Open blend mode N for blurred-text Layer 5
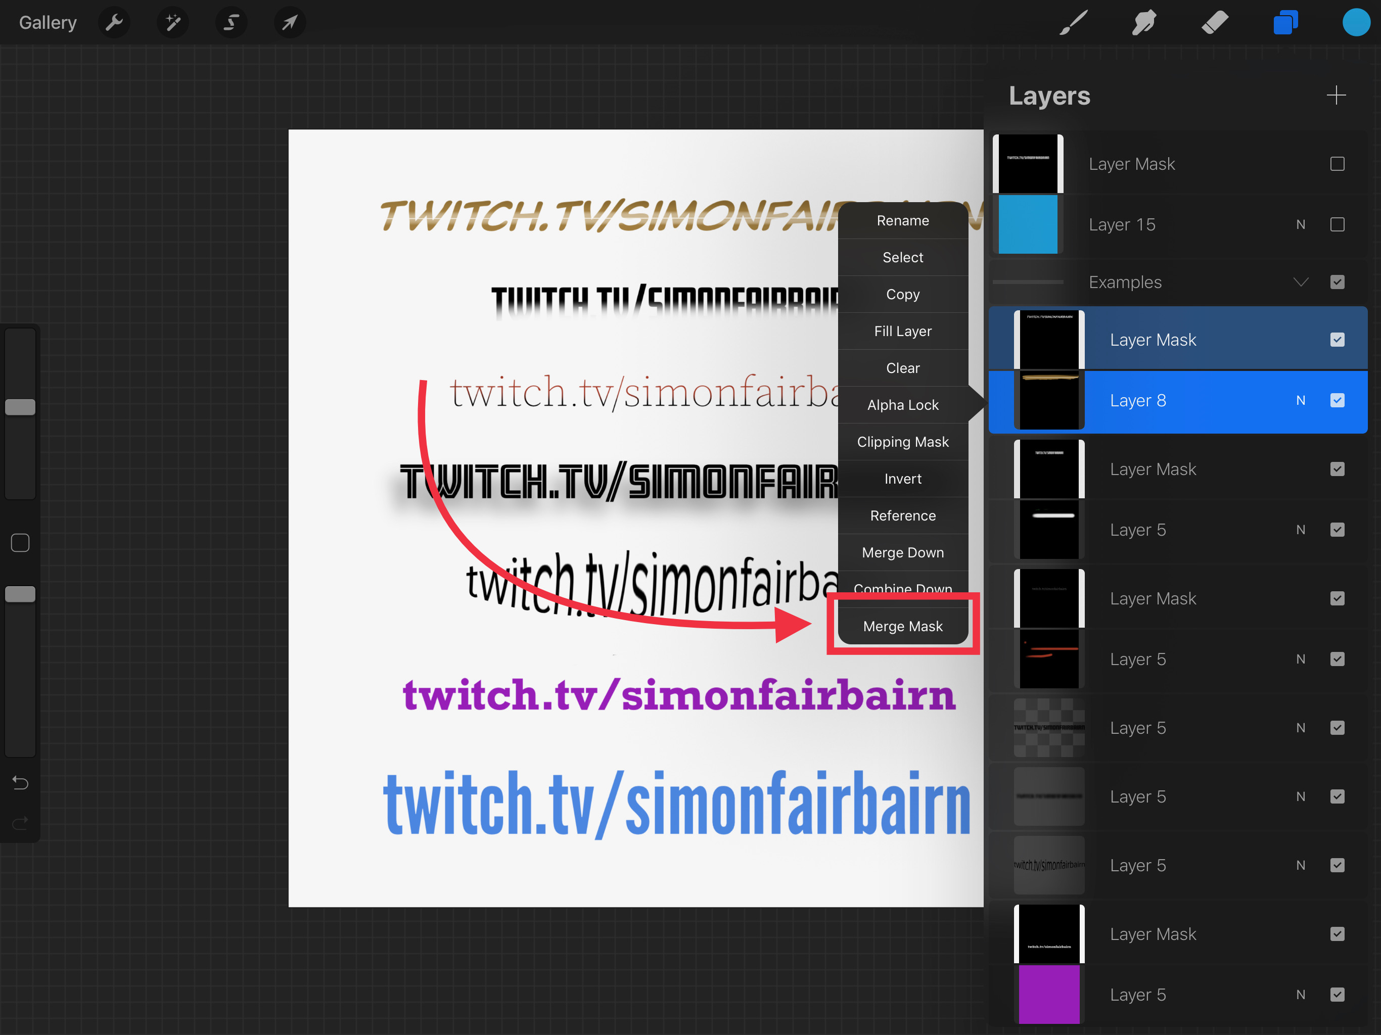The image size is (1381, 1035). coord(1301,796)
